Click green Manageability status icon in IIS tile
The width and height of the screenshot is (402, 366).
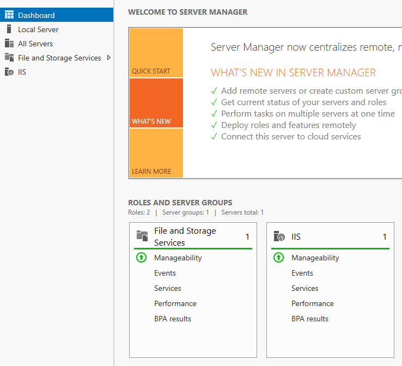(279, 258)
